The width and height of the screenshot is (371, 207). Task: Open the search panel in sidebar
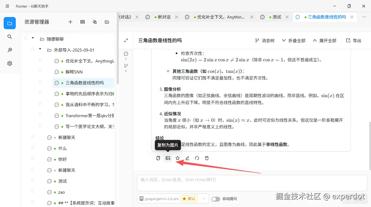click(x=10, y=37)
